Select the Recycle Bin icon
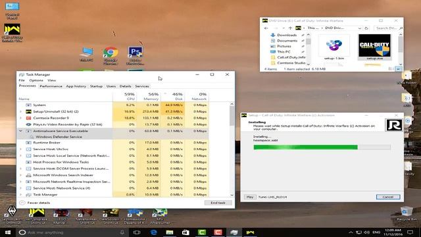This screenshot has height=237, width=421. (x=407, y=214)
